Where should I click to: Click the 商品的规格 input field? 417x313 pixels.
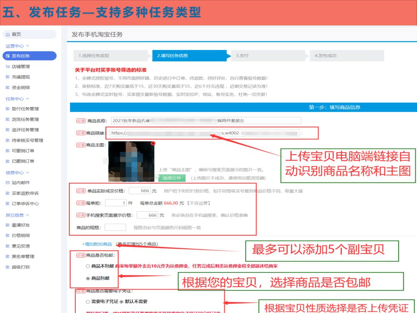tap(116, 227)
